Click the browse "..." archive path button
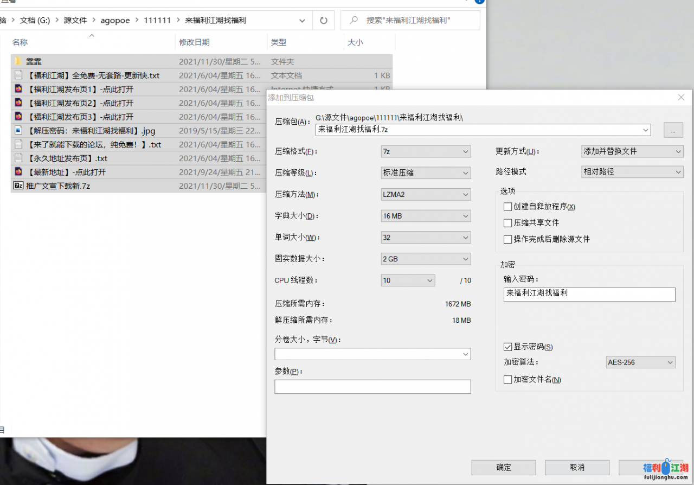This screenshot has height=485, width=694. point(673,130)
